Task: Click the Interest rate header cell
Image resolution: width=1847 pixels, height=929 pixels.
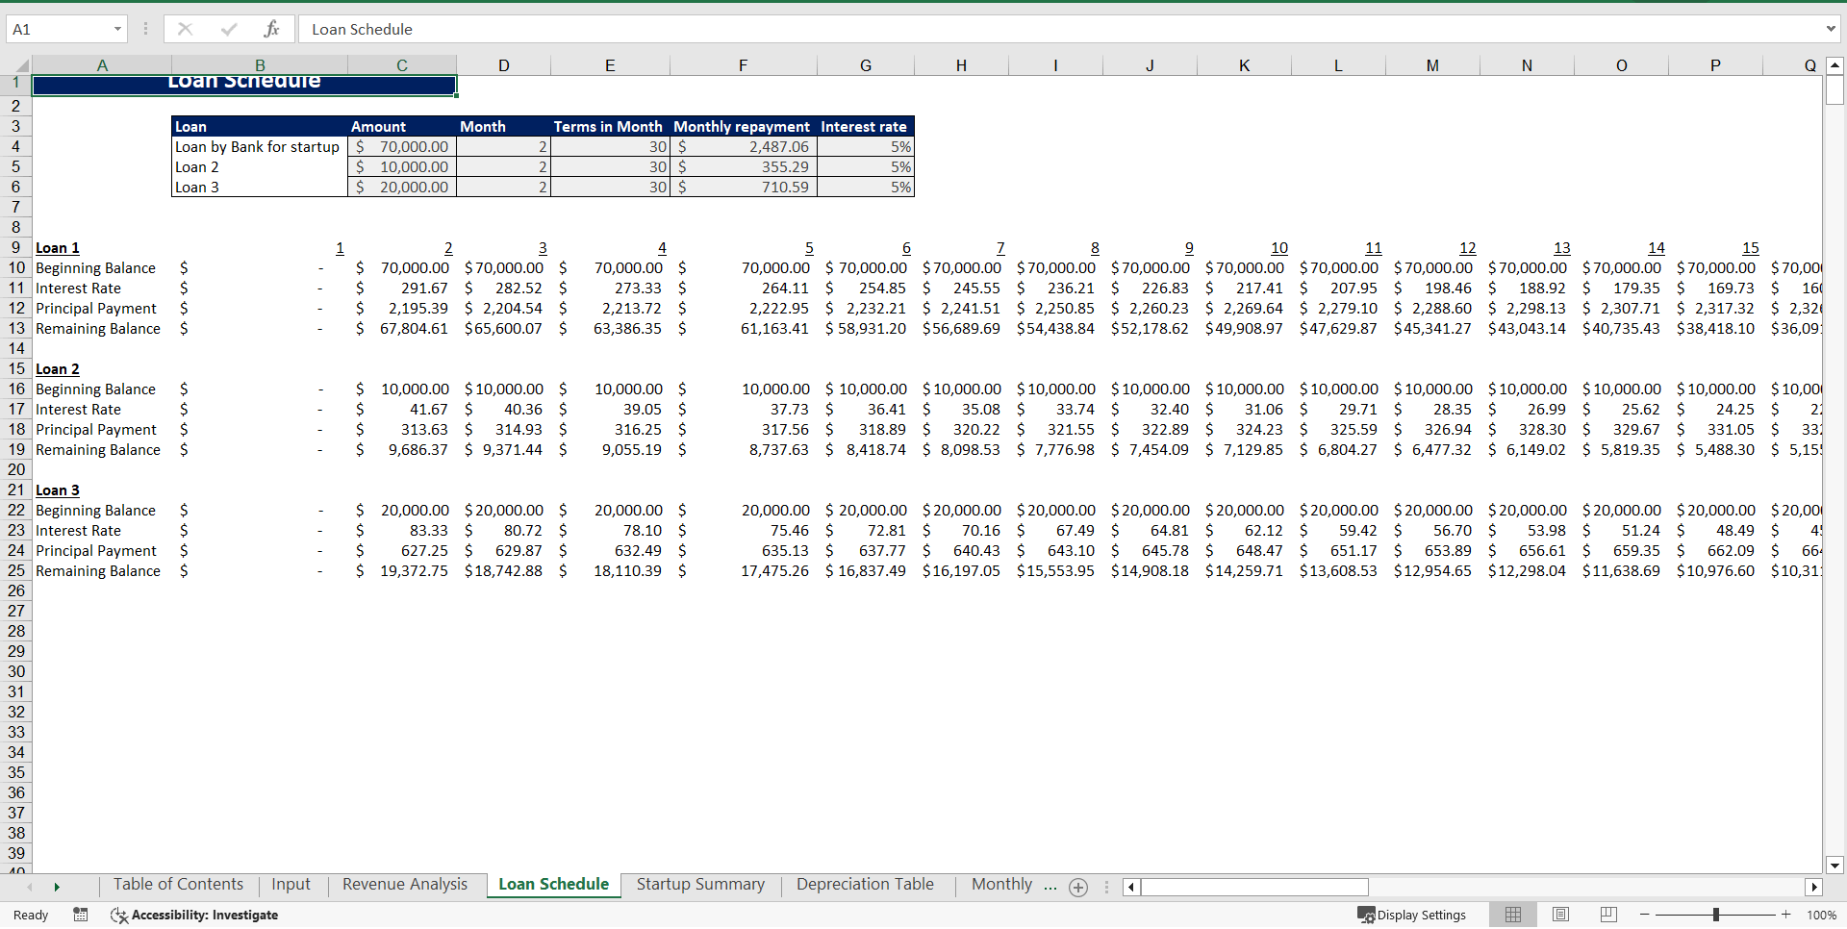Action: coord(865,126)
